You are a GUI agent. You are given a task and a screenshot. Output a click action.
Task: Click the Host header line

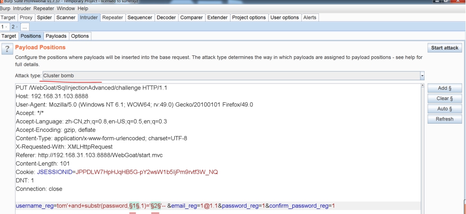[x=52, y=96]
